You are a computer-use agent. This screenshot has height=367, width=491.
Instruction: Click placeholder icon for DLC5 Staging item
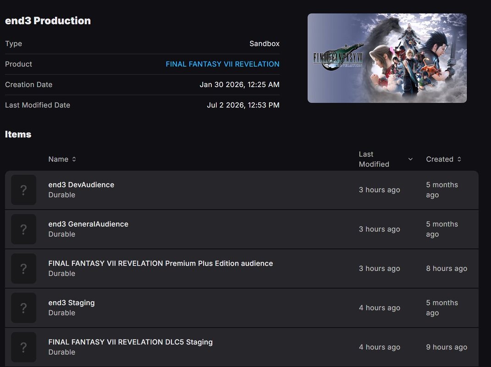23,347
